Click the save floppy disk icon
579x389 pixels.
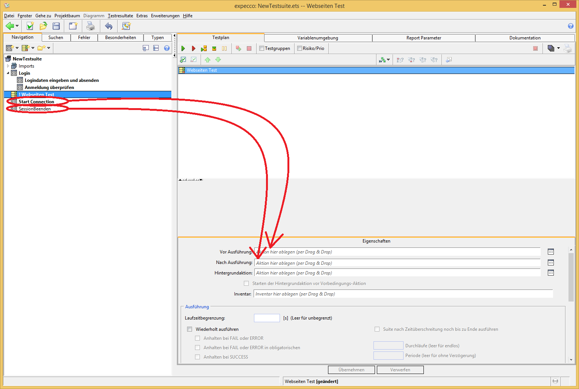56,26
